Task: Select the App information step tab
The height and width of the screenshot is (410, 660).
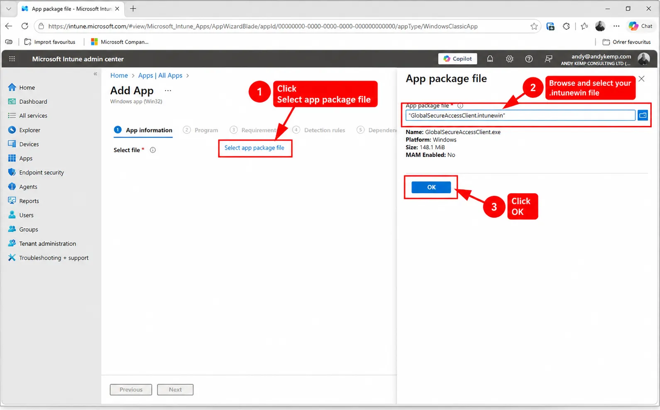Action: [143, 130]
